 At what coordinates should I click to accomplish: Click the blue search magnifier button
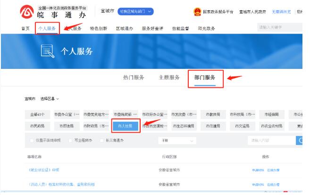click(301, 140)
